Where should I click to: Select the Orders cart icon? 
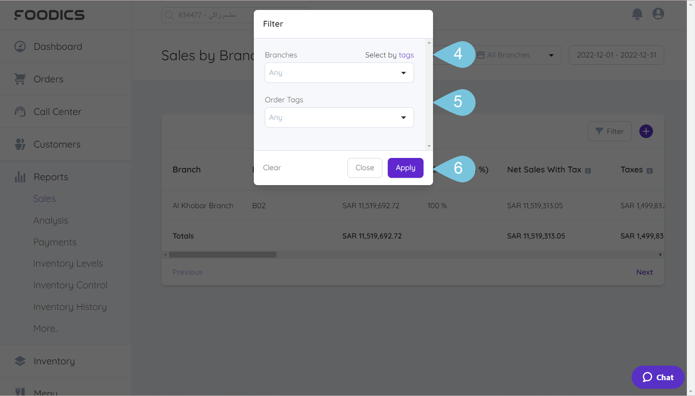click(x=20, y=79)
